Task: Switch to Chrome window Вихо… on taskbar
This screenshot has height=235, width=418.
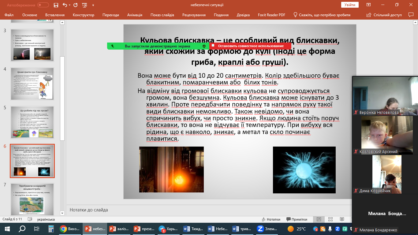Action: (x=70, y=229)
